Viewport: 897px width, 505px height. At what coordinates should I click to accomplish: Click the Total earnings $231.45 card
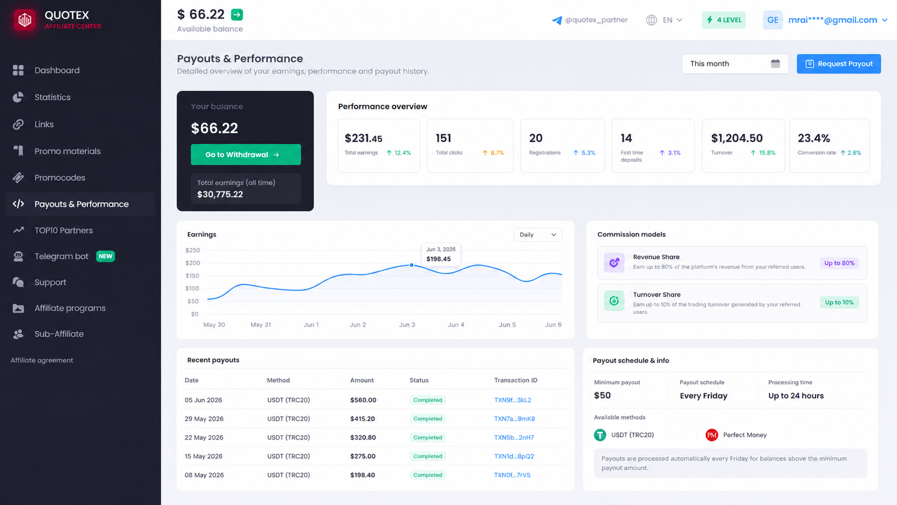click(379, 145)
